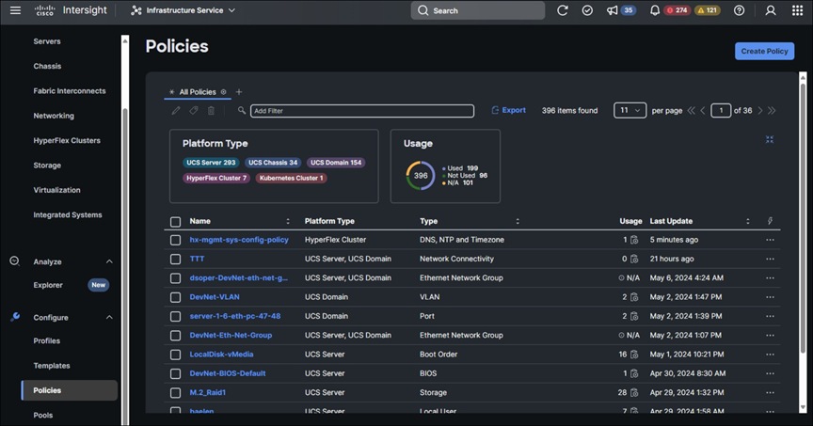The image size is (813, 426).
Task: Click the tag icon in toolbar
Action: (x=194, y=110)
